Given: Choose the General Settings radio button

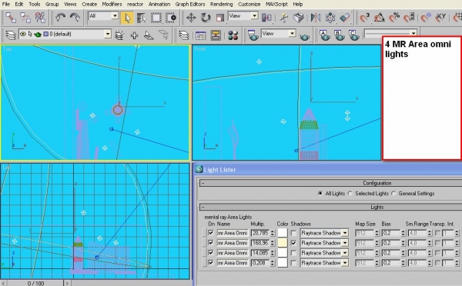Looking at the screenshot, I should [393, 193].
